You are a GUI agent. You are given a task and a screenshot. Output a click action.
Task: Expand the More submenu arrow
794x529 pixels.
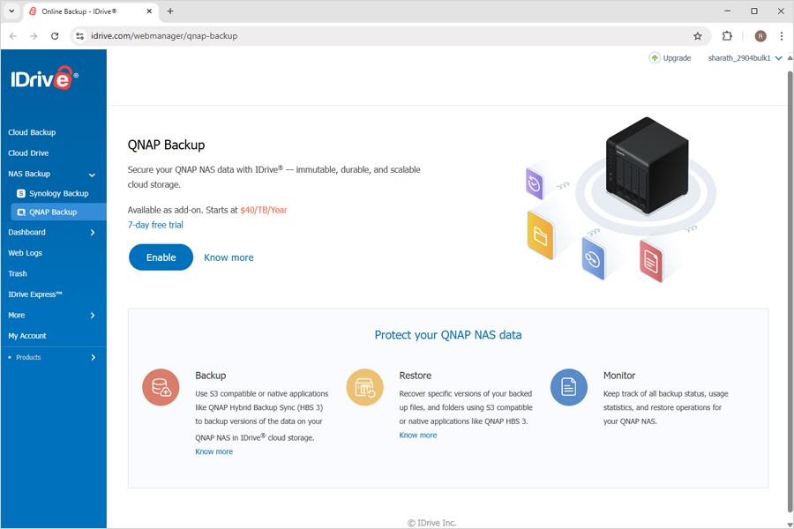point(93,316)
